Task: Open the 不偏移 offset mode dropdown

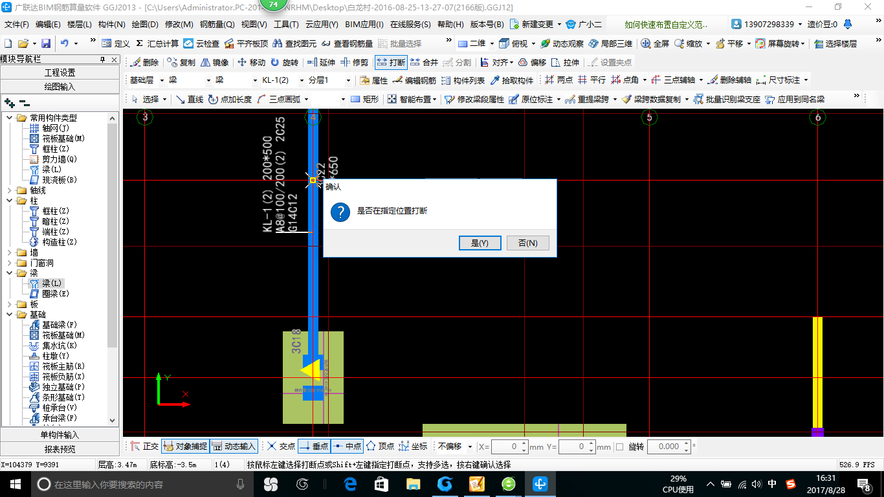Action: pyautogui.click(x=469, y=447)
